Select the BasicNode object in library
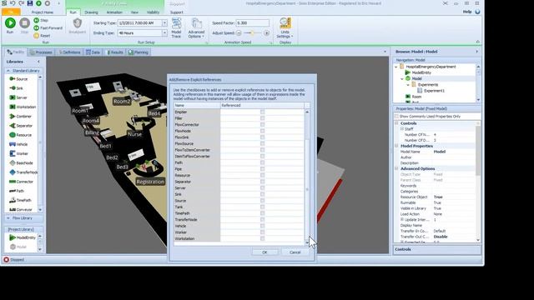 [21, 163]
